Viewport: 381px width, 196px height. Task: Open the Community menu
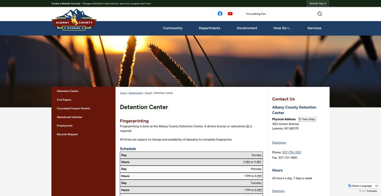pyautogui.click(x=173, y=28)
